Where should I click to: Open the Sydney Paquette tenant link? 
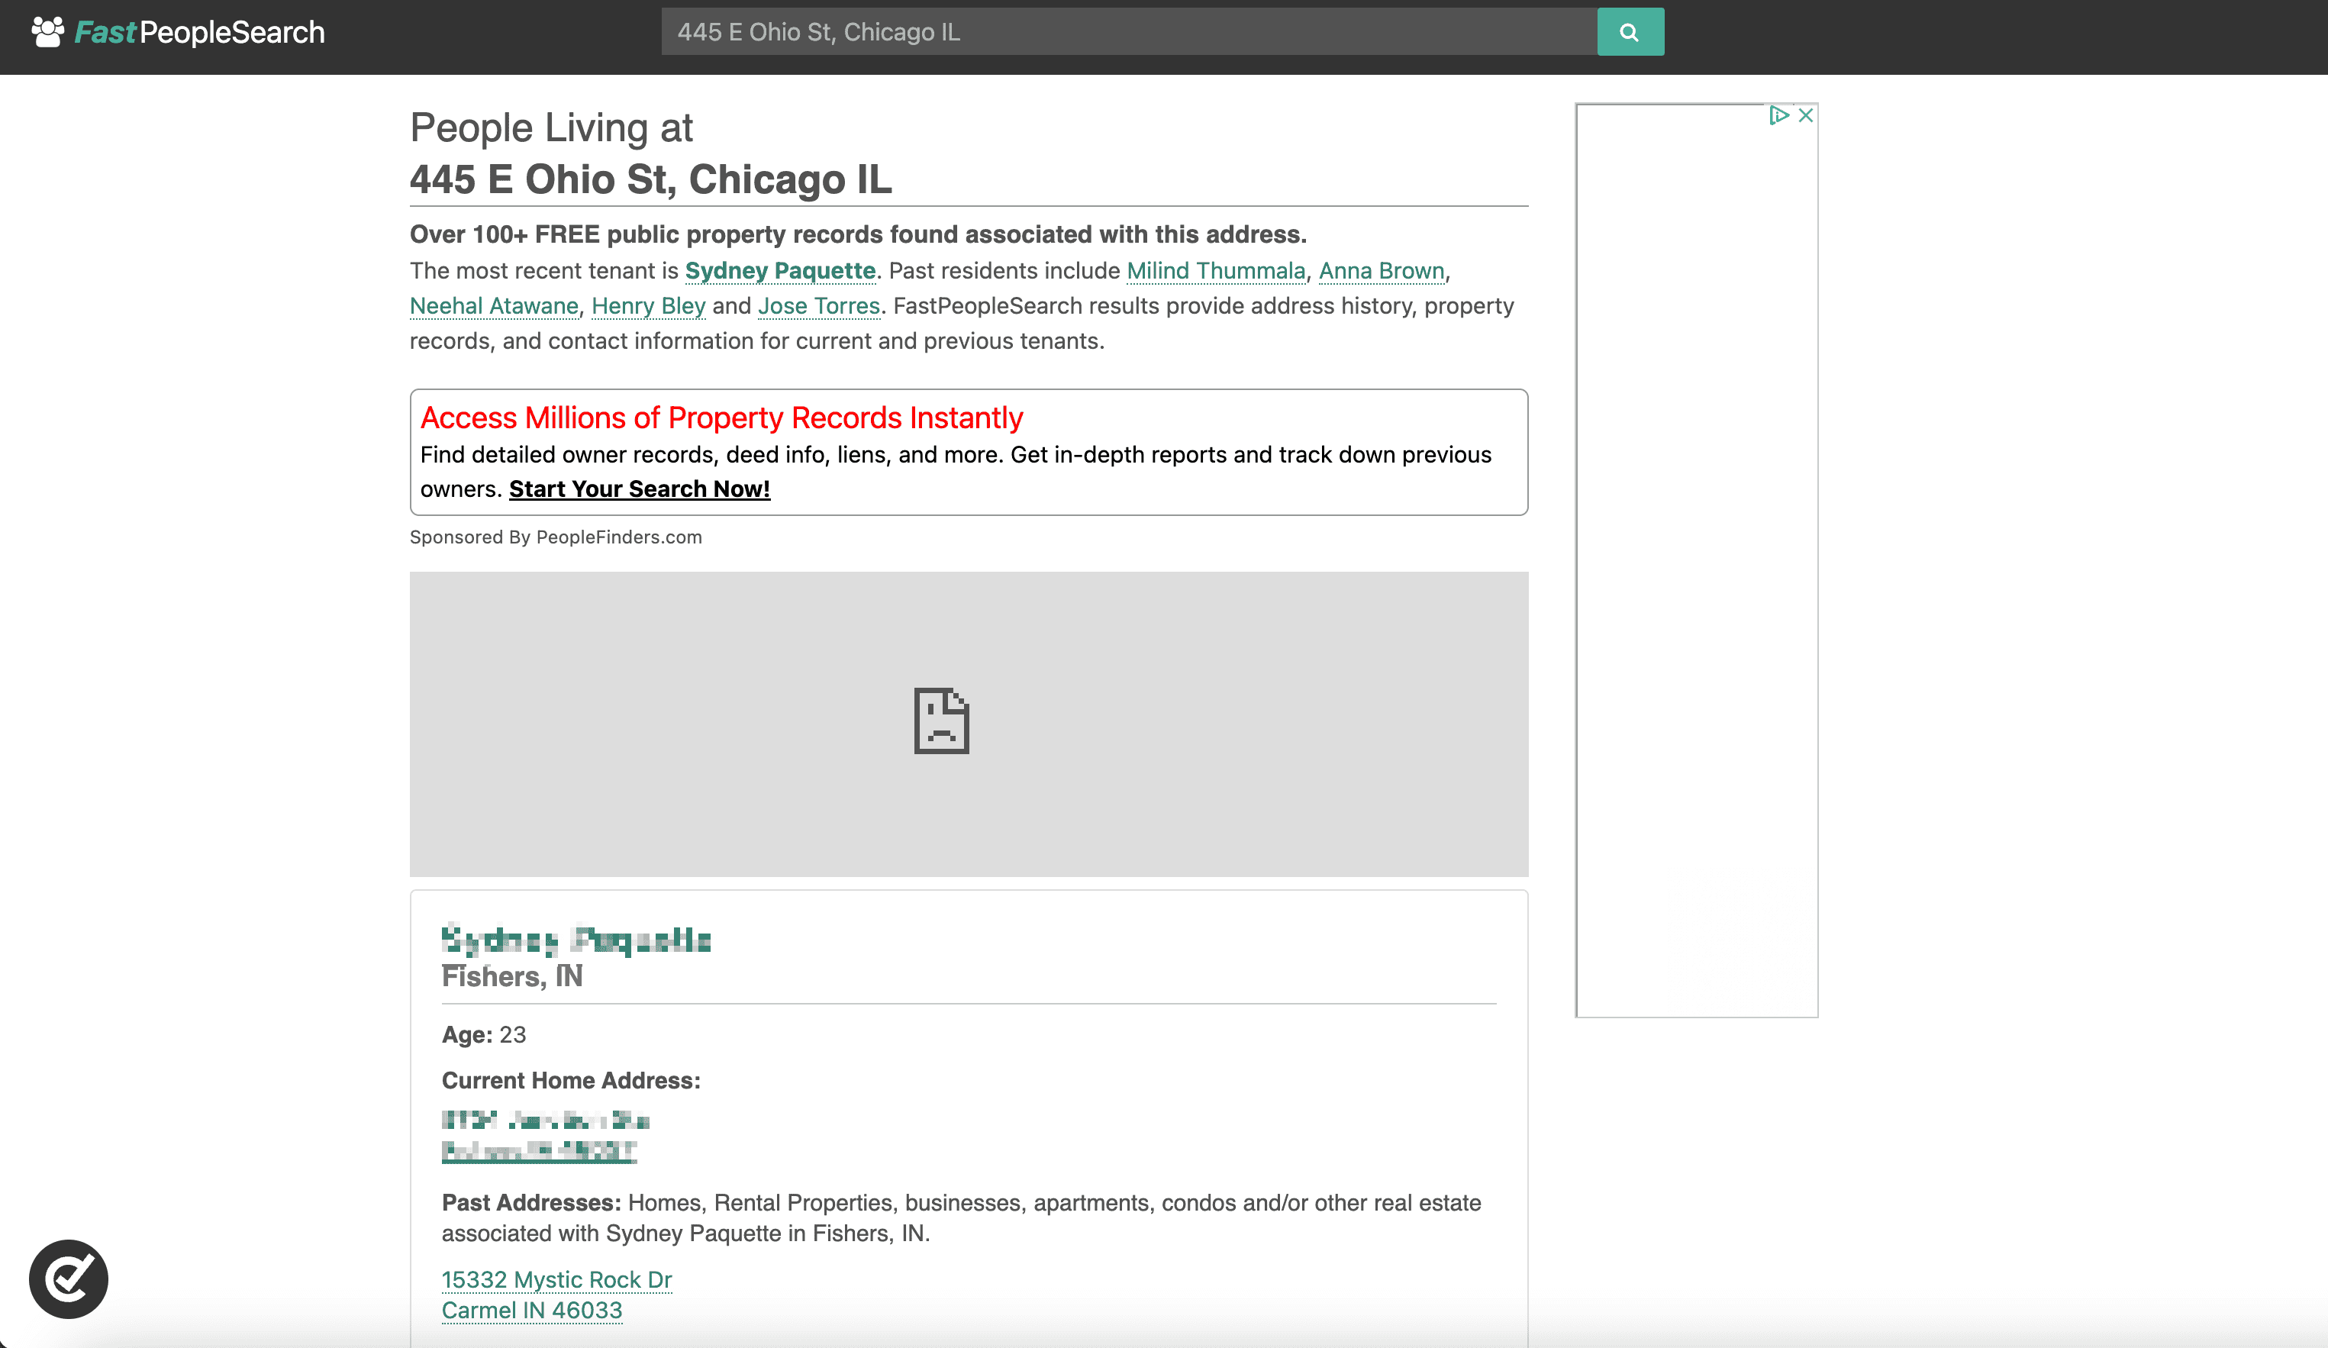coord(780,271)
